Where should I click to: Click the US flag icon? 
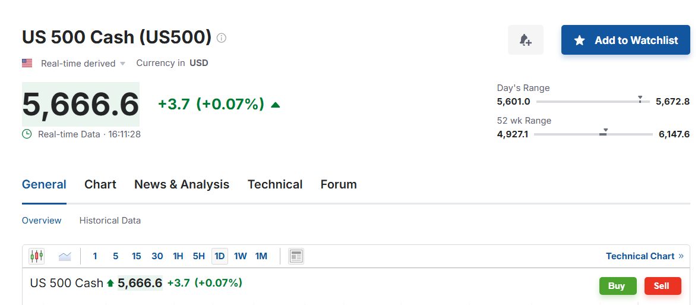point(27,63)
